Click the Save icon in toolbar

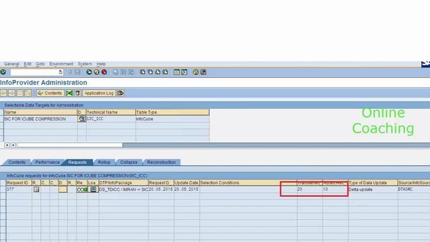point(78,72)
